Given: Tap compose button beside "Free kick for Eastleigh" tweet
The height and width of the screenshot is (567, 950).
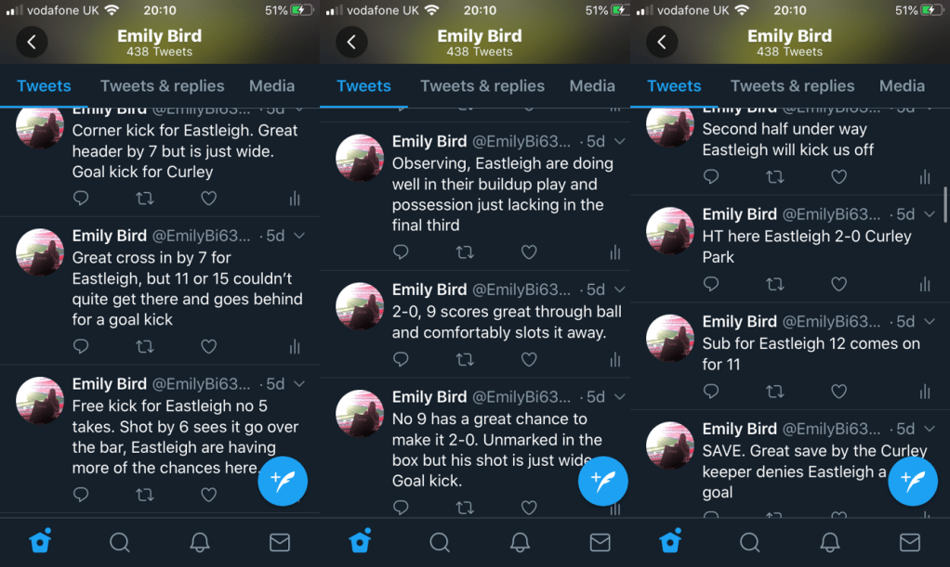Looking at the screenshot, I should click(x=283, y=481).
